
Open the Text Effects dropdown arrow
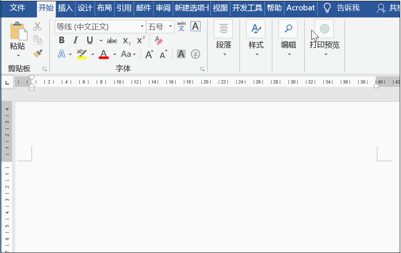(70, 54)
